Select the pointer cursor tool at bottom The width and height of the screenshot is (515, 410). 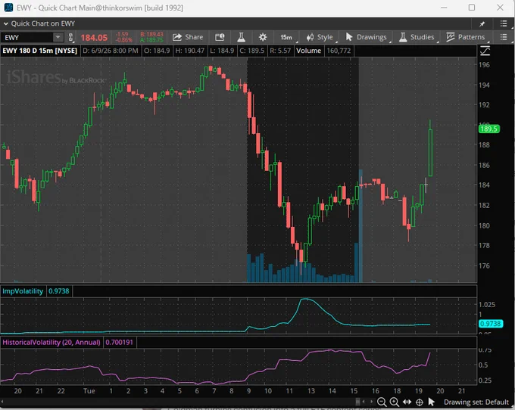pos(432,402)
